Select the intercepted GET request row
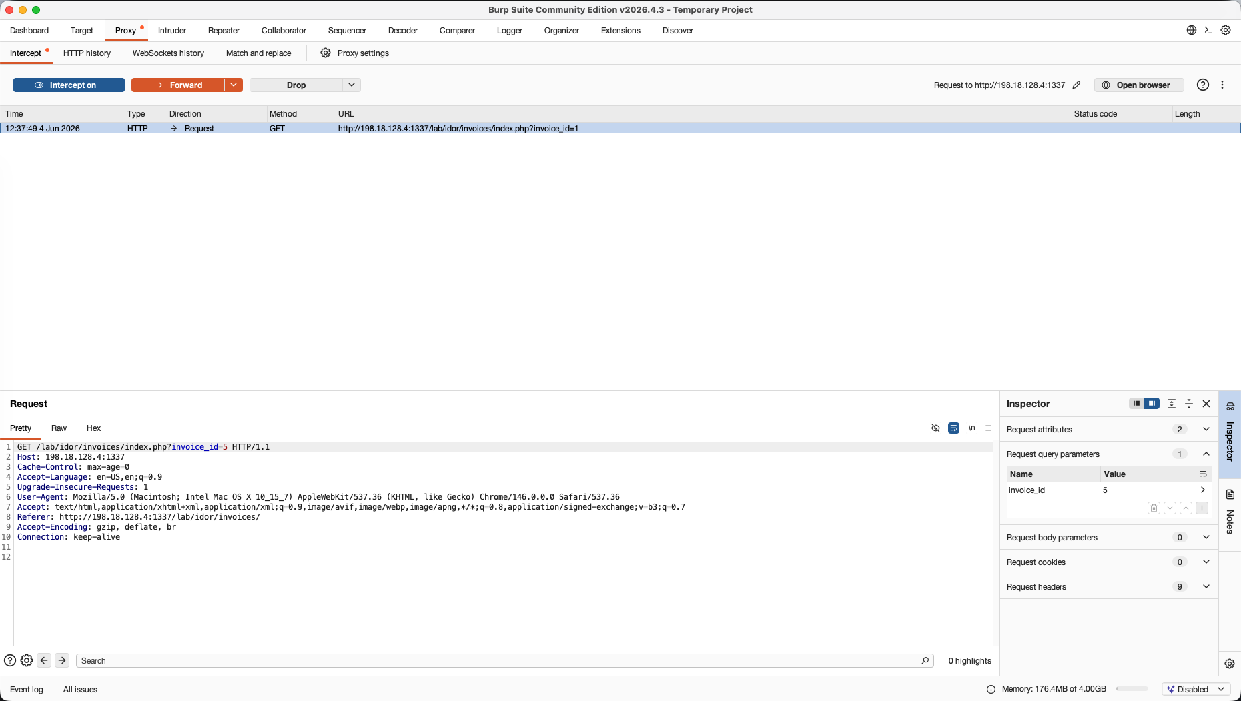 (620, 128)
